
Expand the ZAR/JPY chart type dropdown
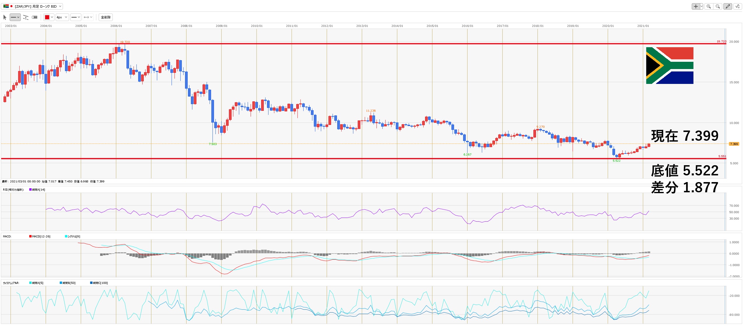point(60,6)
